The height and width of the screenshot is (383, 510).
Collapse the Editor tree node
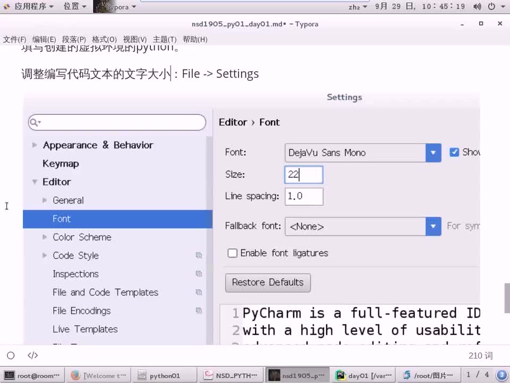click(x=35, y=182)
